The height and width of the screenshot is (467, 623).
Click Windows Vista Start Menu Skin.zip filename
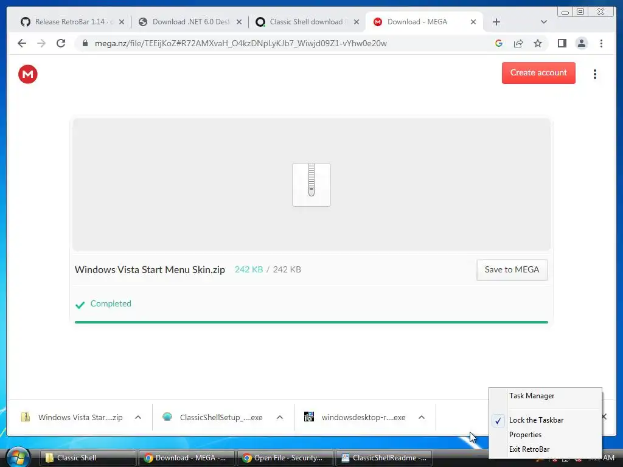point(150,269)
